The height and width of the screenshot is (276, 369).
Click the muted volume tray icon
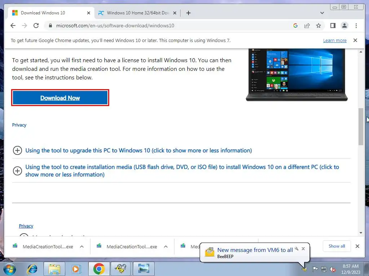point(333,269)
